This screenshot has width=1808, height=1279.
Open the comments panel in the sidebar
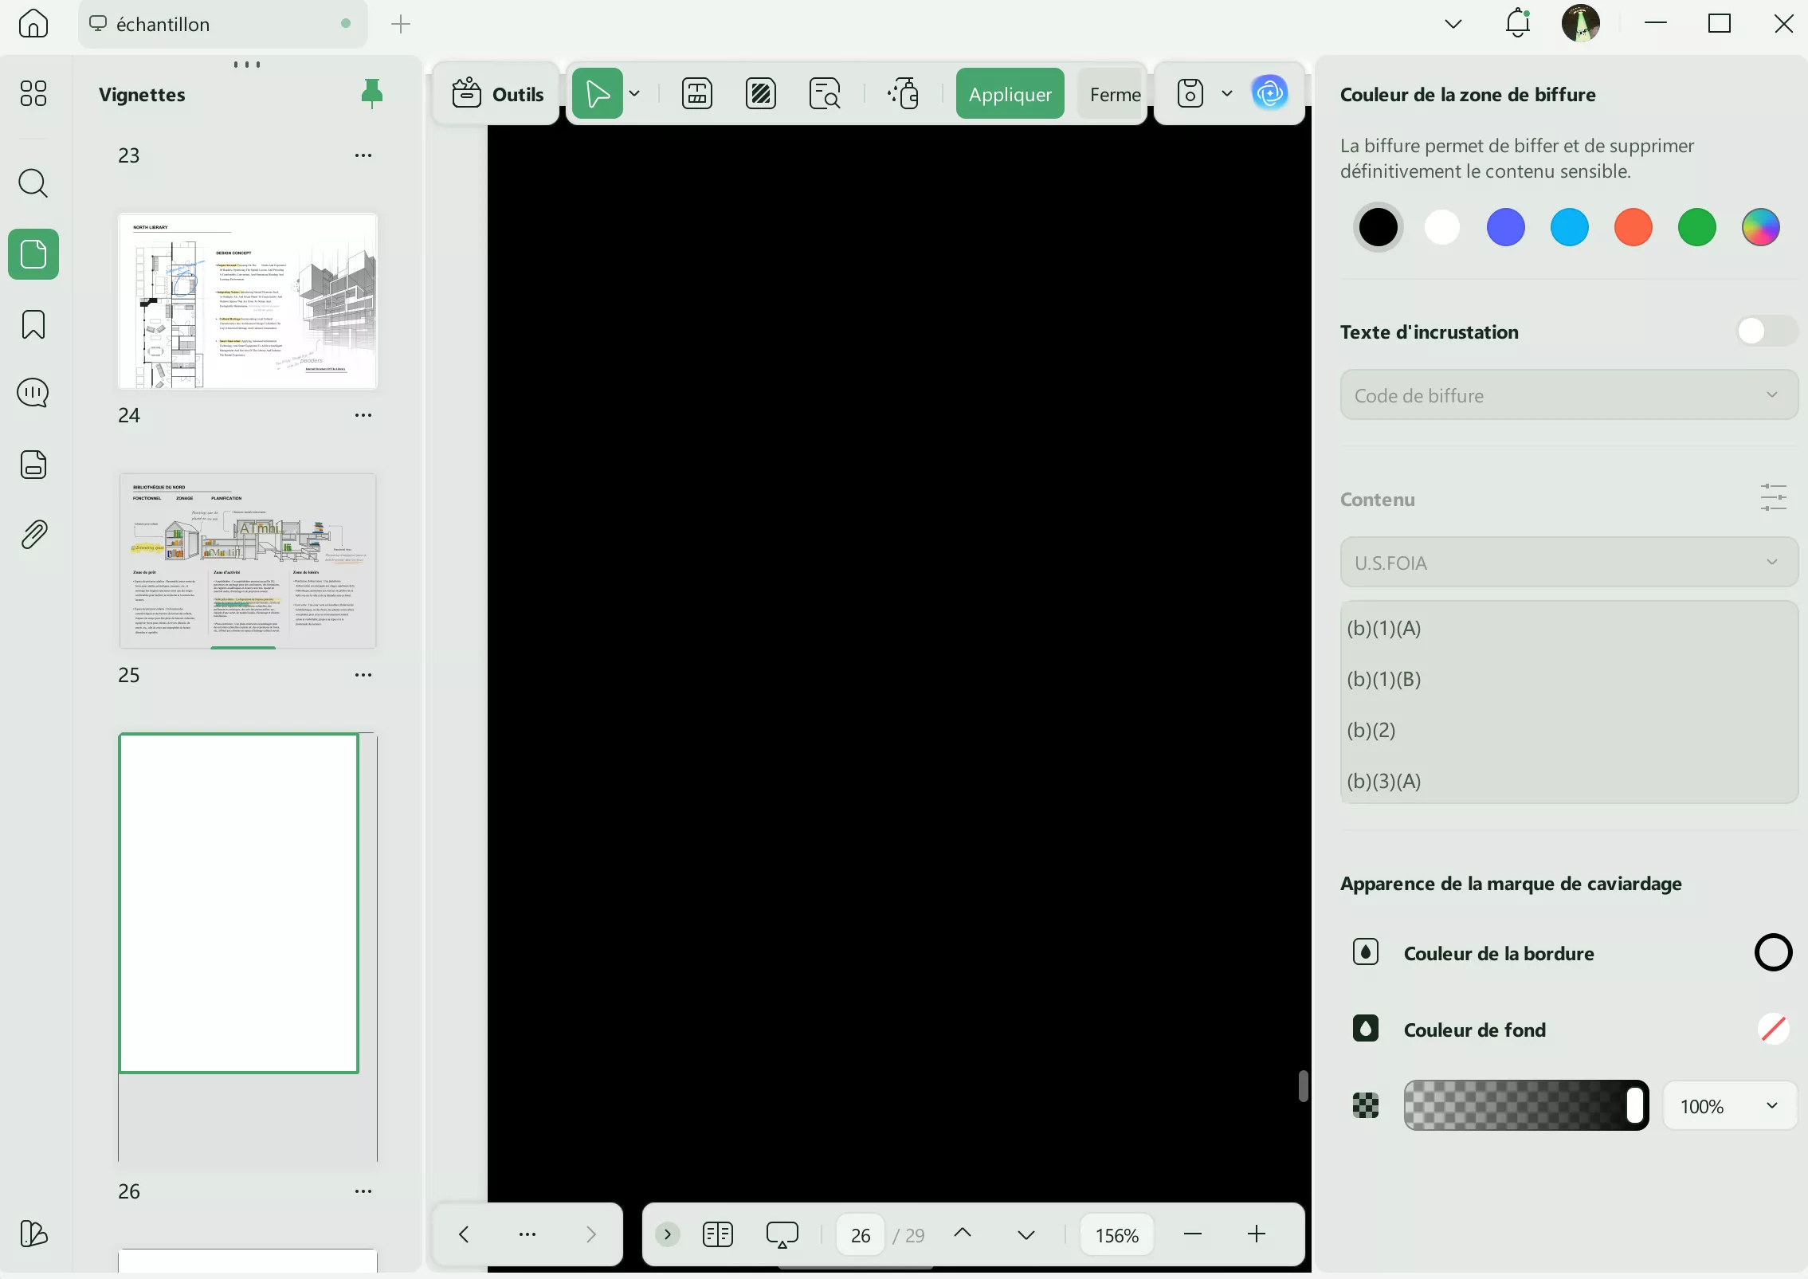(x=33, y=392)
